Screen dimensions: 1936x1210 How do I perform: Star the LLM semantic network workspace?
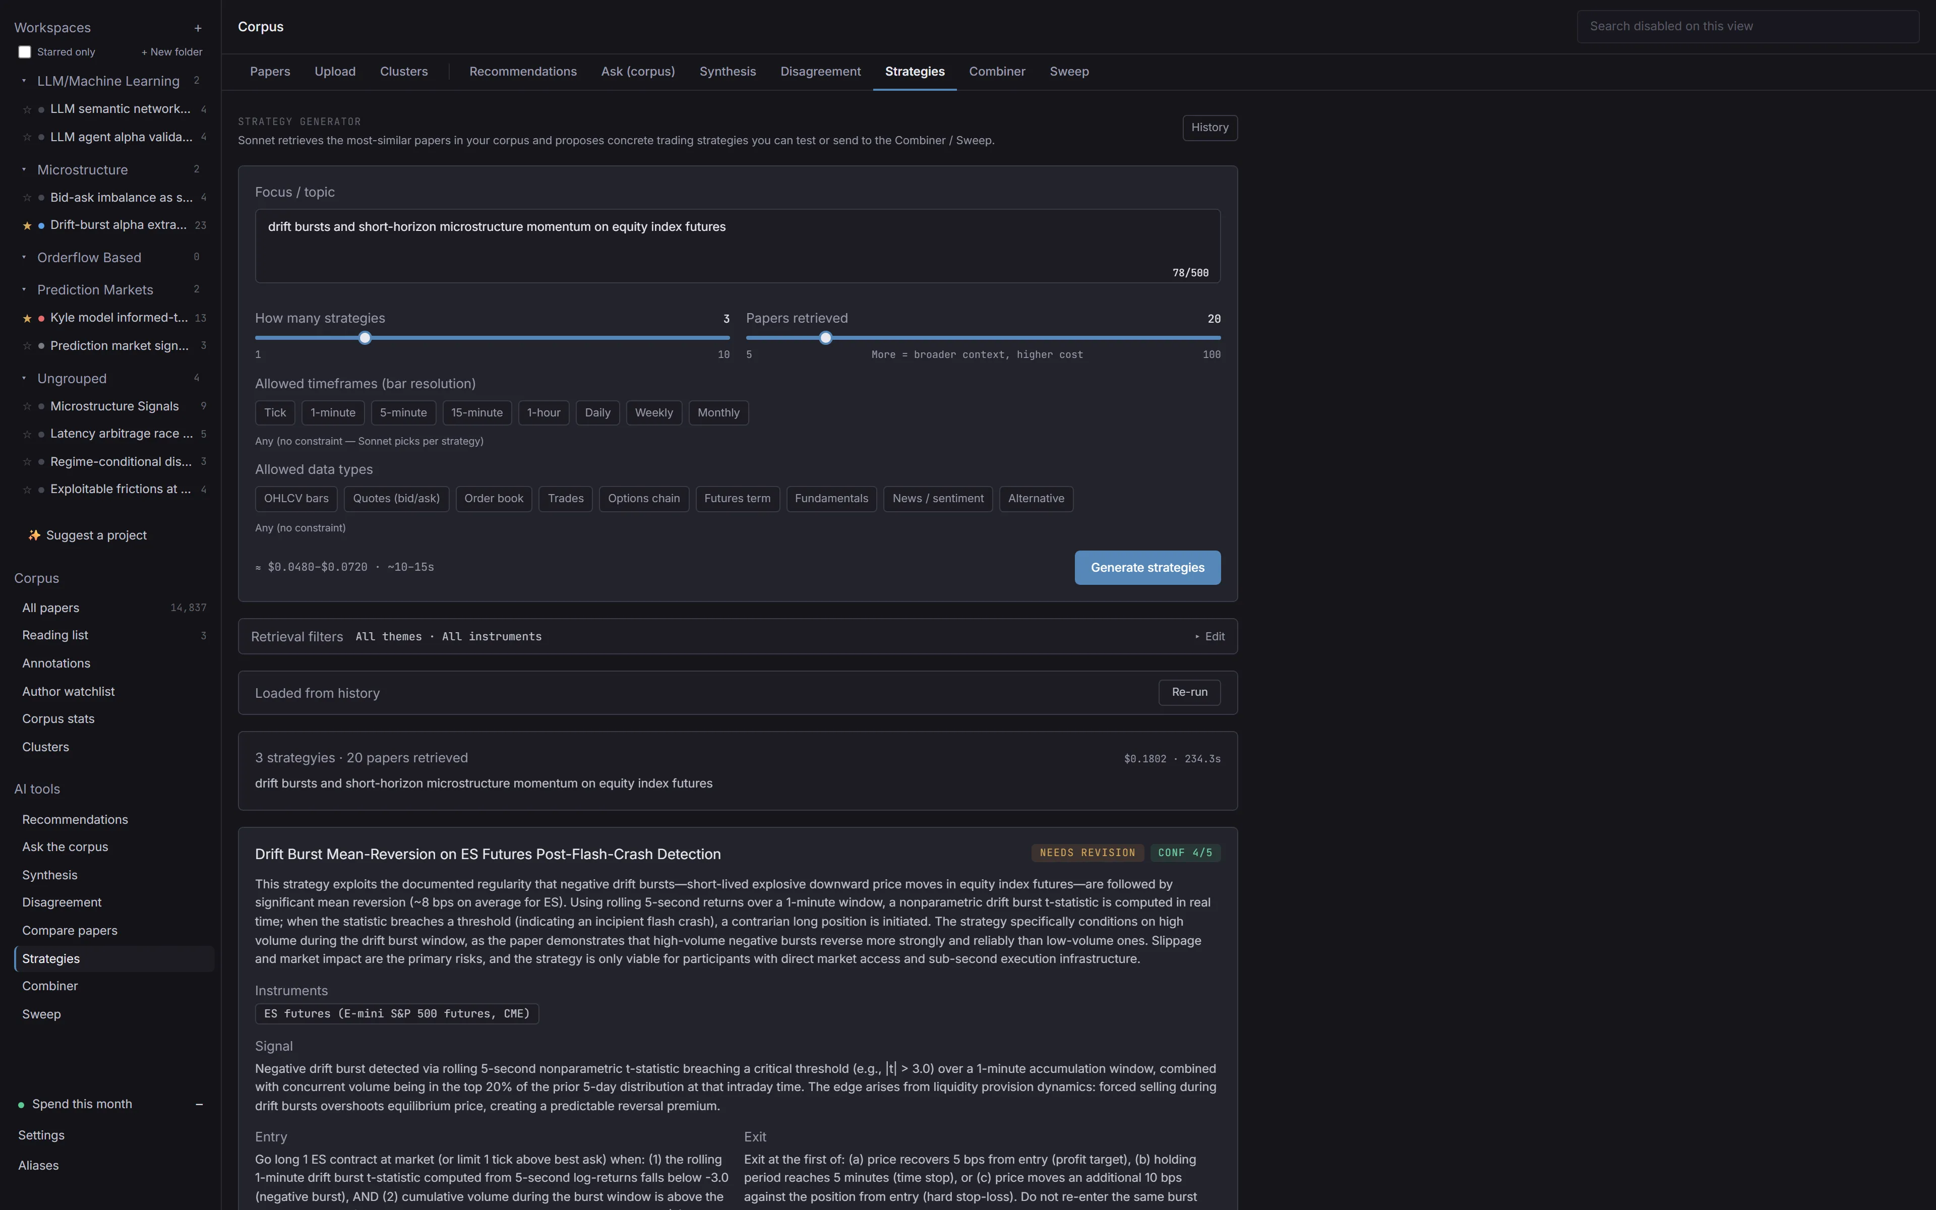click(x=27, y=109)
